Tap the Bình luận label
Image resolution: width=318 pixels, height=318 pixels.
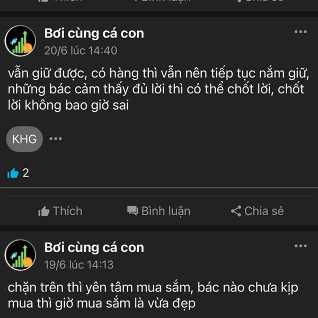click(x=166, y=211)
